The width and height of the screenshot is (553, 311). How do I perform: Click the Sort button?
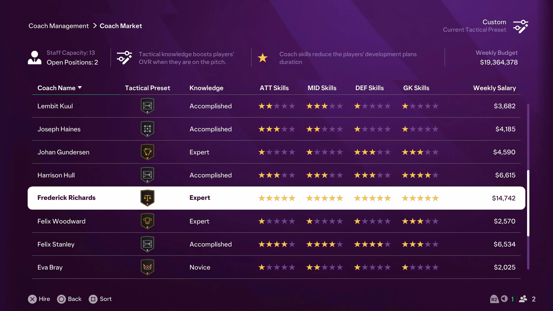pyautogui.click(x=100, y=299)
